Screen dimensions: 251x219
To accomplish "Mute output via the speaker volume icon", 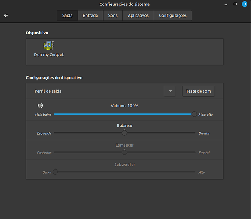I will coord(40,105).
